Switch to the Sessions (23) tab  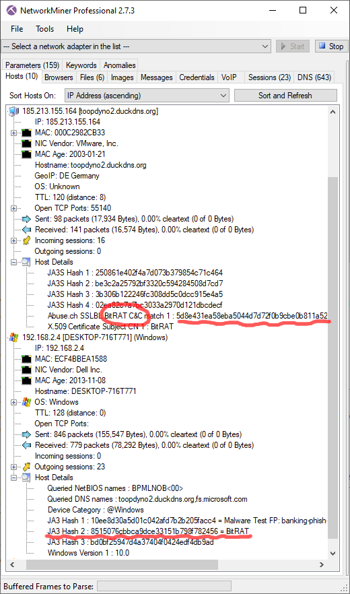coord(269,77)
